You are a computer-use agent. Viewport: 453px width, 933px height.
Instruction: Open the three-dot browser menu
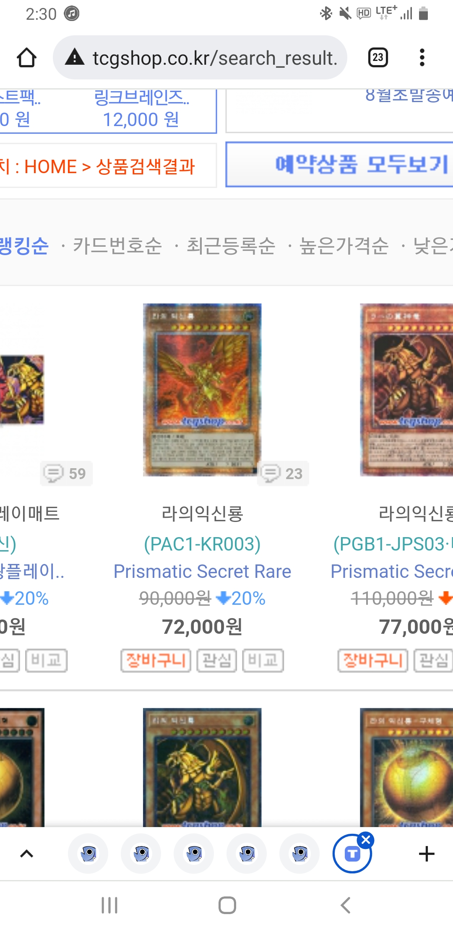pos(422,58)
